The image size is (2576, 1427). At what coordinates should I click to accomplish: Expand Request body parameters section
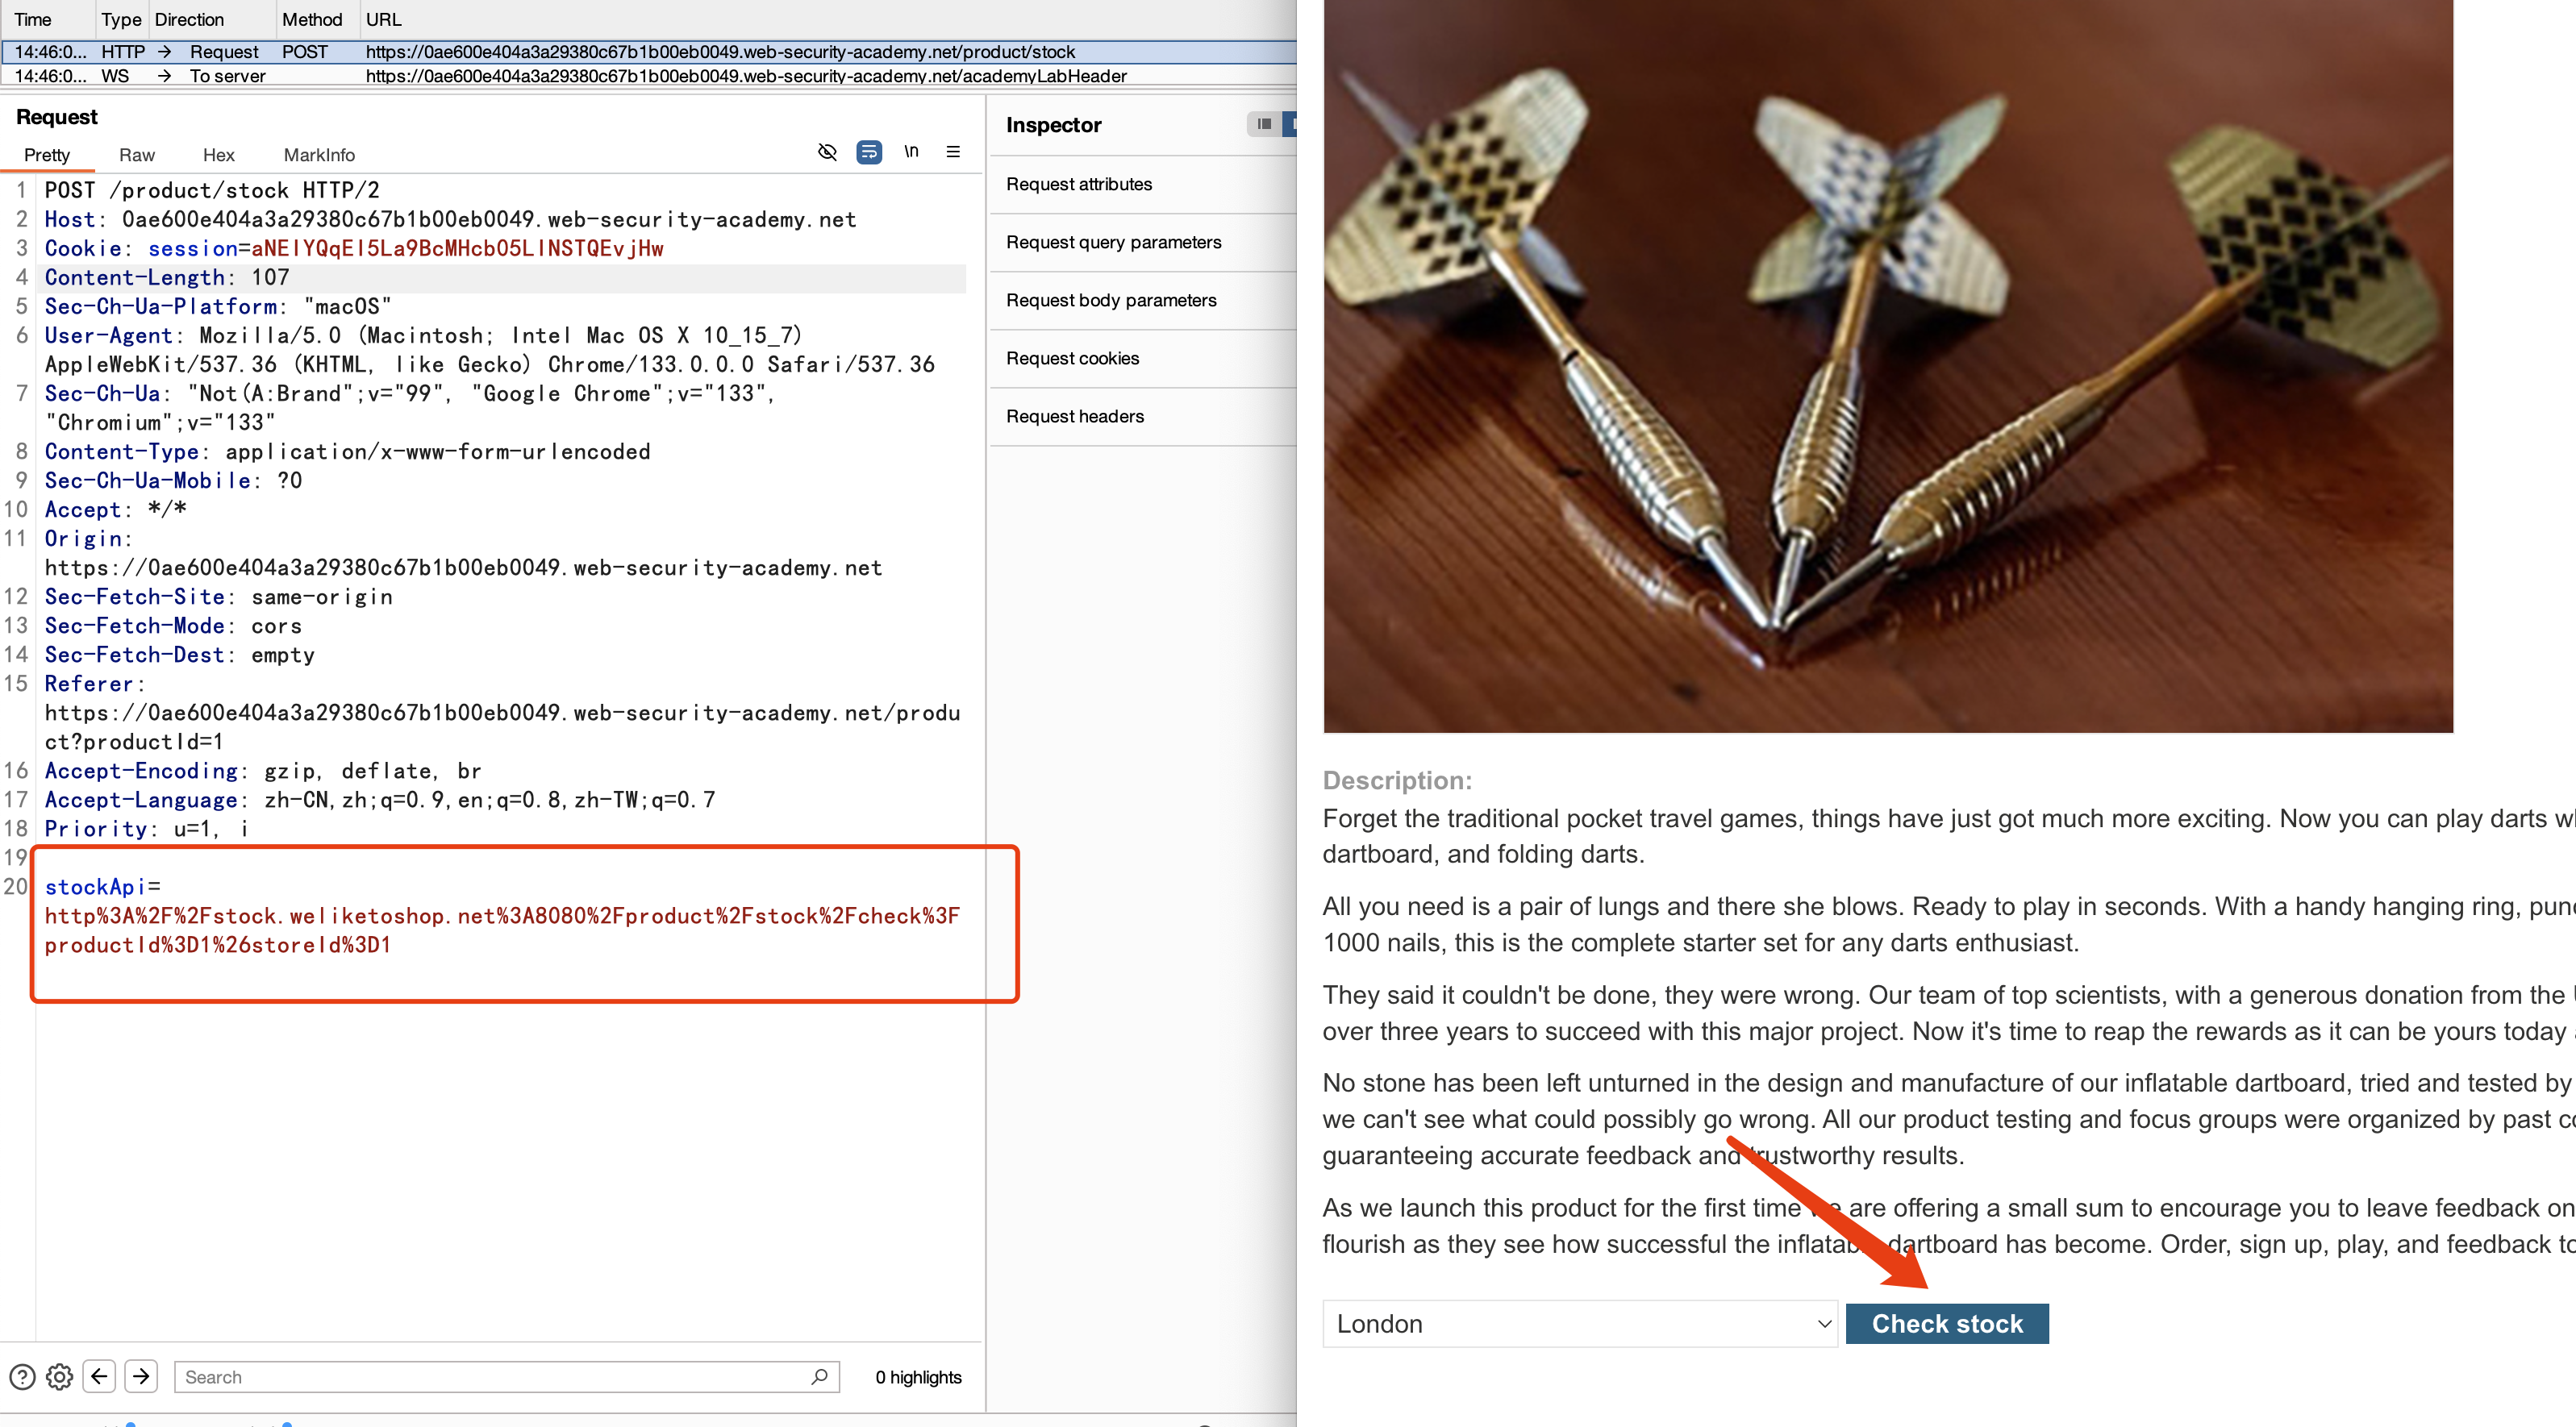tap(1111, 300)
